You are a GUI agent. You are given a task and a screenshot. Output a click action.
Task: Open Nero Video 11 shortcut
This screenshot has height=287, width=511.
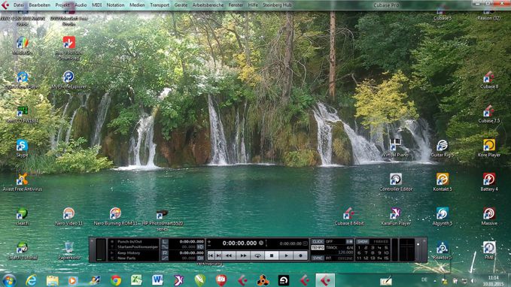pyautogui.click(x=68, y=216)
